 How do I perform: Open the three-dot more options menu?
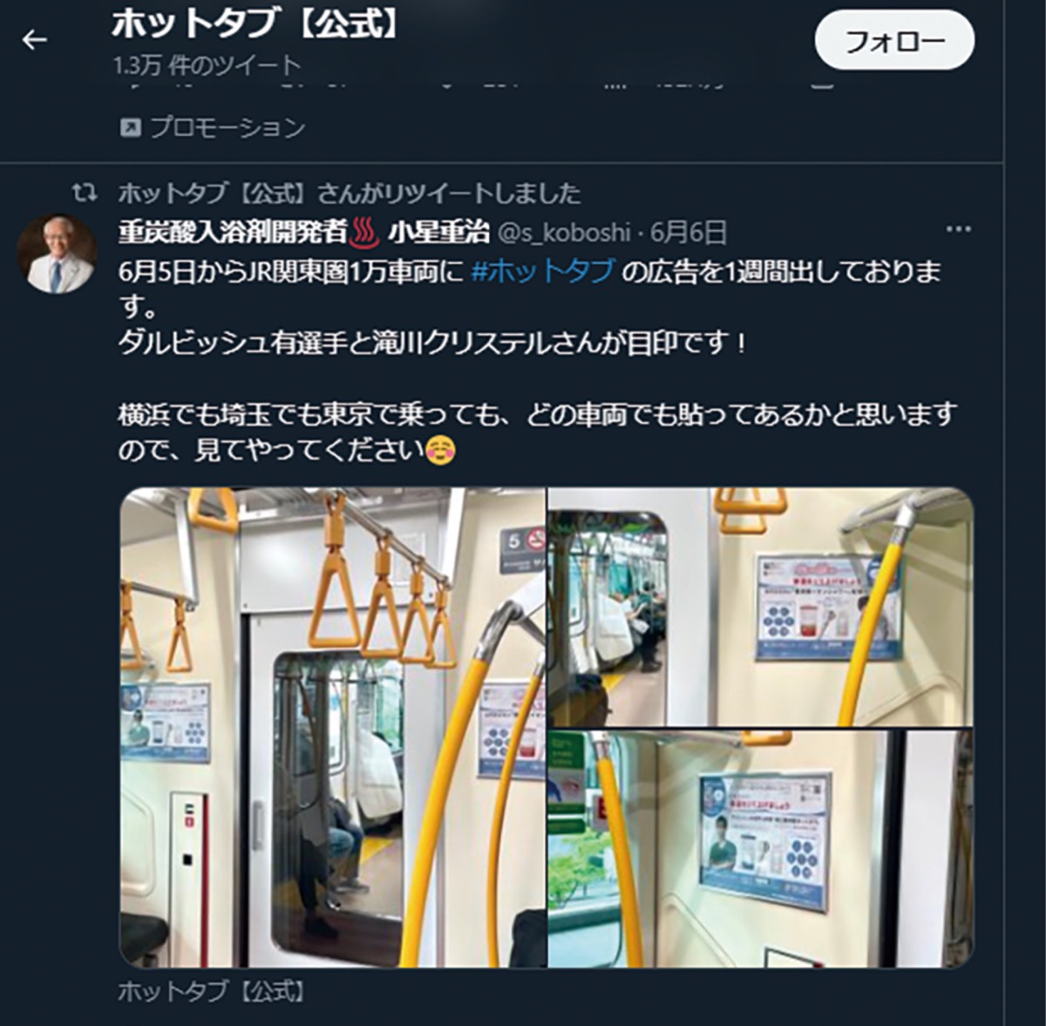[958, 229]
